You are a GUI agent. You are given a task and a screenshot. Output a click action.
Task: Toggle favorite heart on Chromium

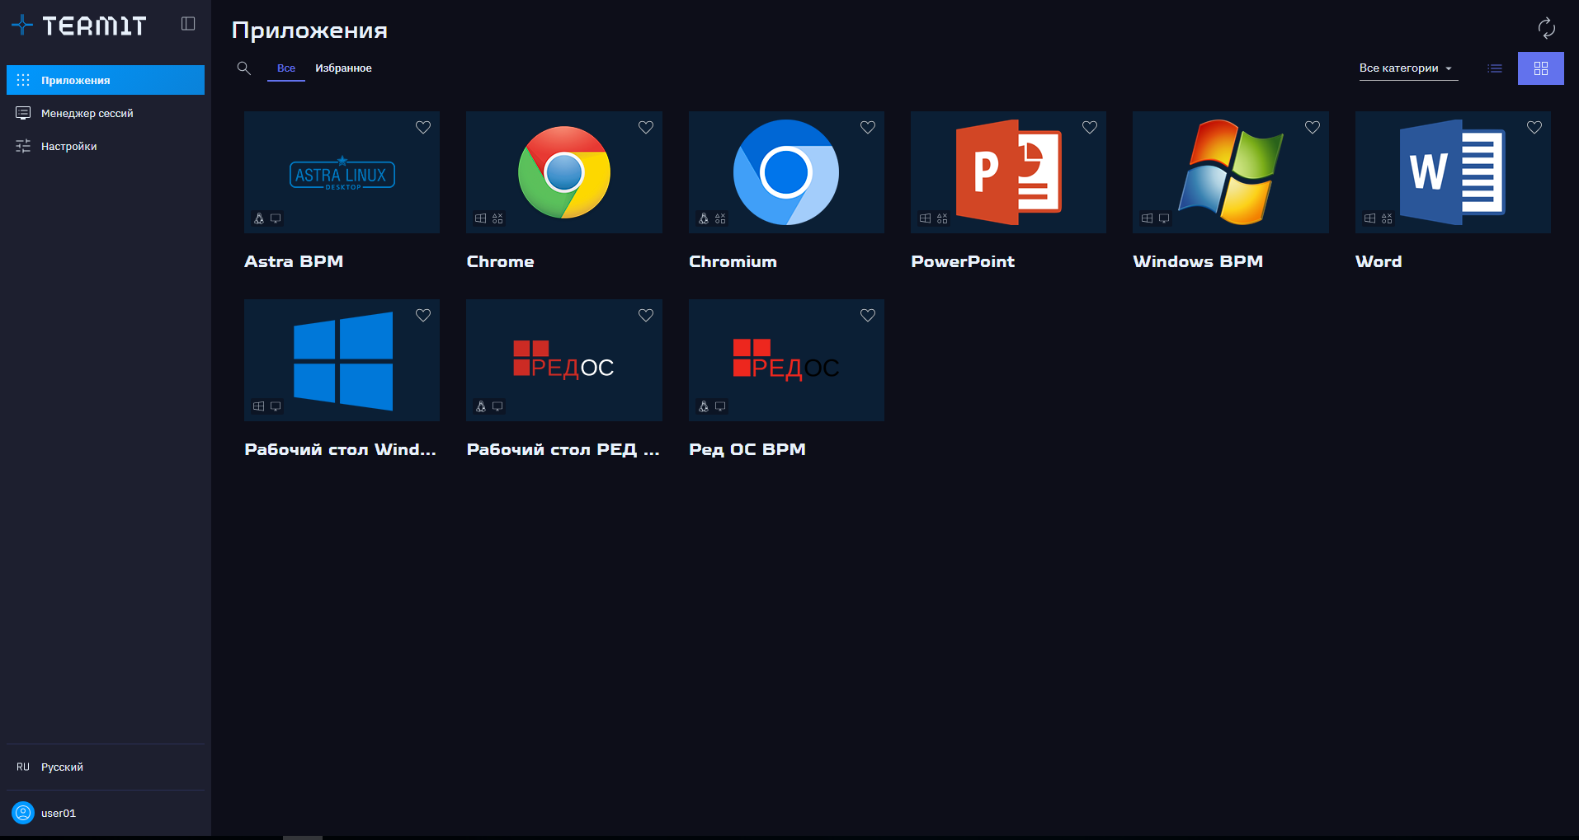click(868, 127)
